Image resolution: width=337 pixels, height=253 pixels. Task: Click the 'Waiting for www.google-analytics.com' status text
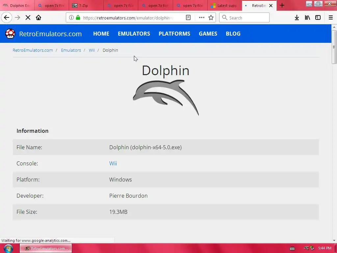click(36, 240)
